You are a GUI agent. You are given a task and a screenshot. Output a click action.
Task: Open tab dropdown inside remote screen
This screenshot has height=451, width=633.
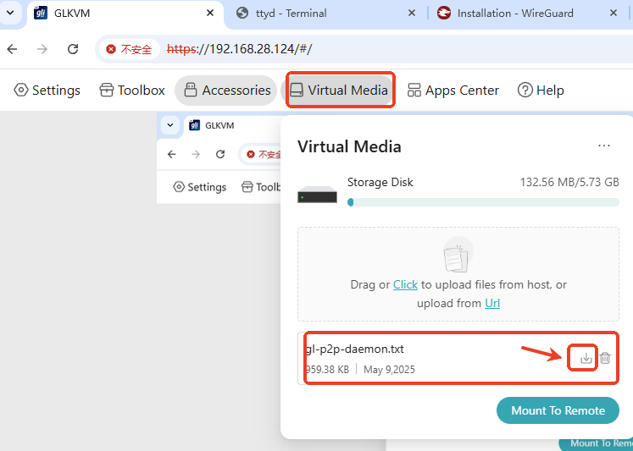[x=170, y=125]
